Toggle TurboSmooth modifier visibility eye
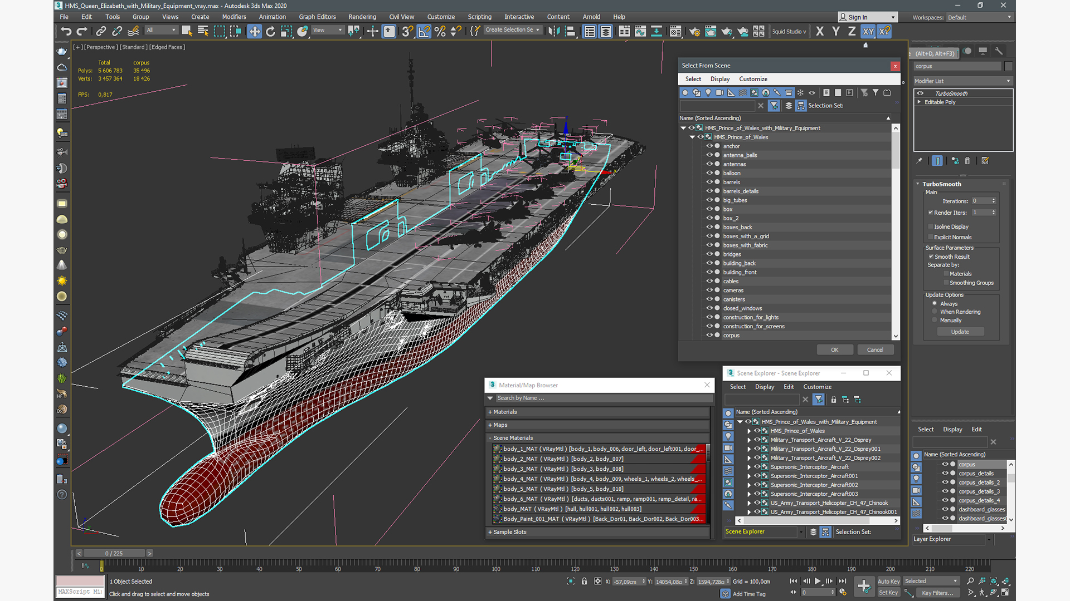Screen dimensions: 1070x601 click(x=921, y=93)
